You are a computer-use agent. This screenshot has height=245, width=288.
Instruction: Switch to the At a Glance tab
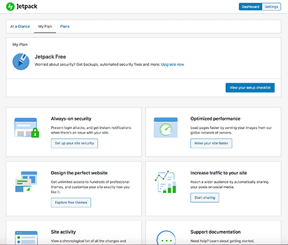click(x=20, y=26)
